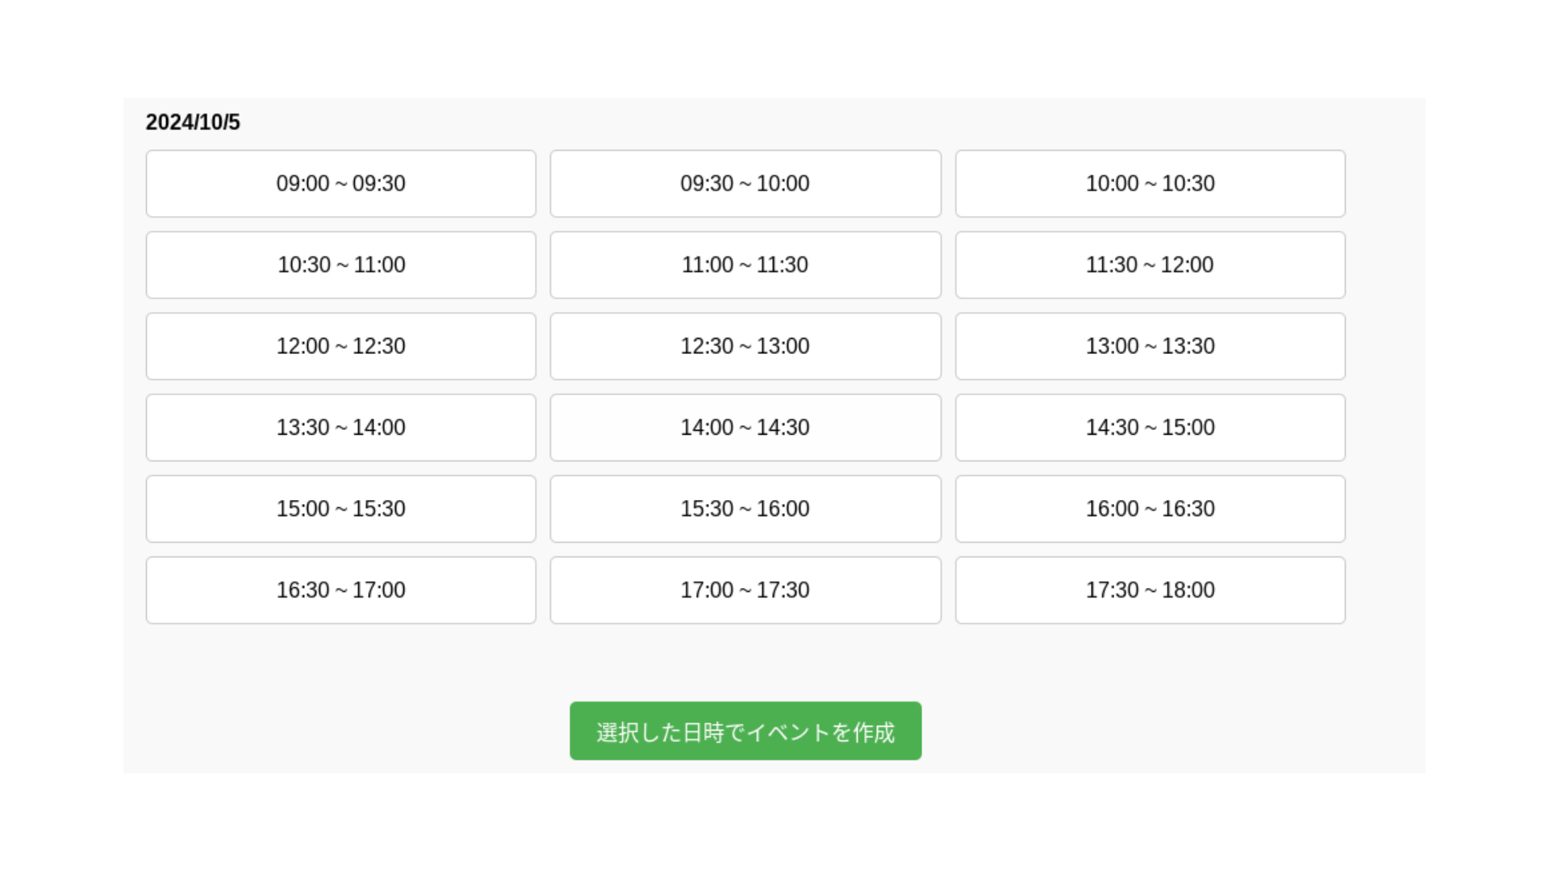
Task: Pick the 16:30 ~ 17:00 slot
Action: point(340,590)
